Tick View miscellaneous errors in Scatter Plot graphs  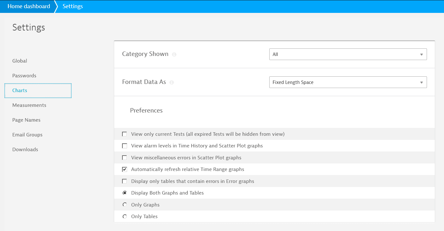click(125, 158)
